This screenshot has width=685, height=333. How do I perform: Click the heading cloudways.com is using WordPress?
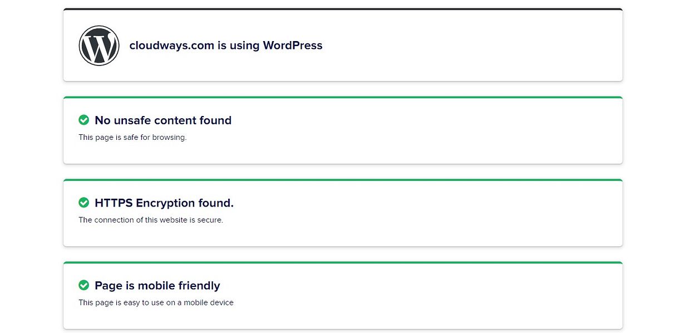225,46
